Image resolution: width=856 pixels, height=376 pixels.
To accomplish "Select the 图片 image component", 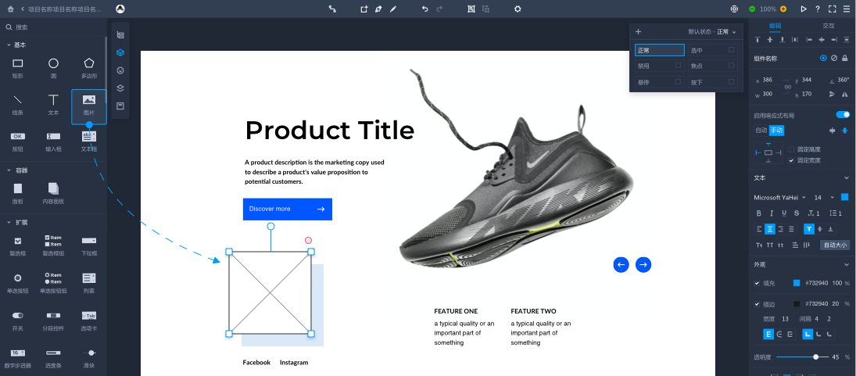I will pyautogui.click(x=89, y=106).
